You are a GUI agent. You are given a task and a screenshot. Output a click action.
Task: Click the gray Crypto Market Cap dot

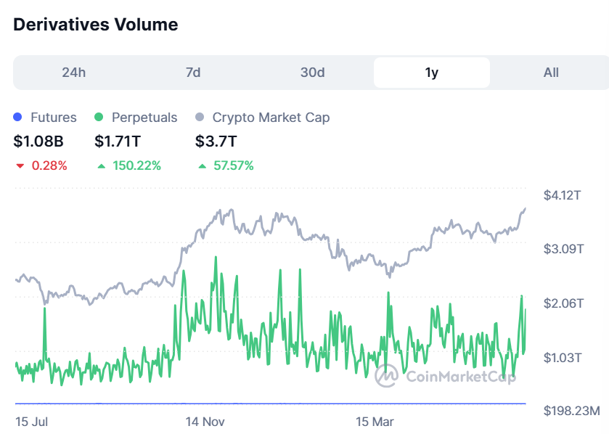(200, 117)
